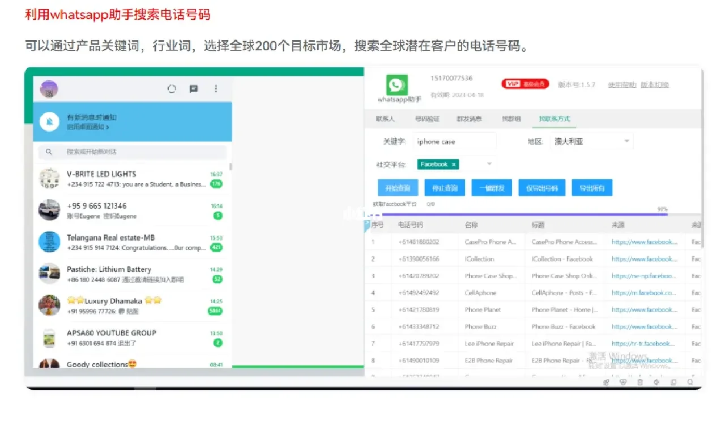Click the purple progress bar at 90%

(x=517, y=214)
